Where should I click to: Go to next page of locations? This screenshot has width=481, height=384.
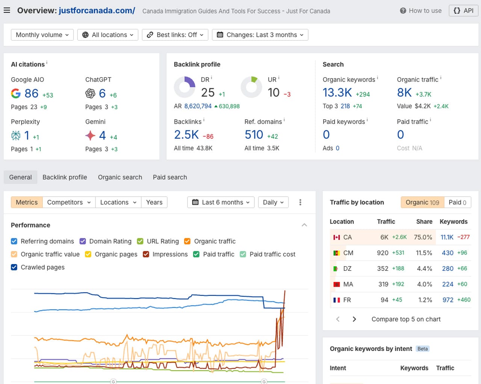(x=354, y=319)
